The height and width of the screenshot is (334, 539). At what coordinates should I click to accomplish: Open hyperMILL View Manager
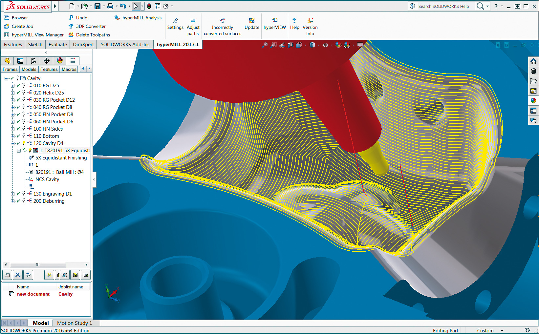(34, 35)
